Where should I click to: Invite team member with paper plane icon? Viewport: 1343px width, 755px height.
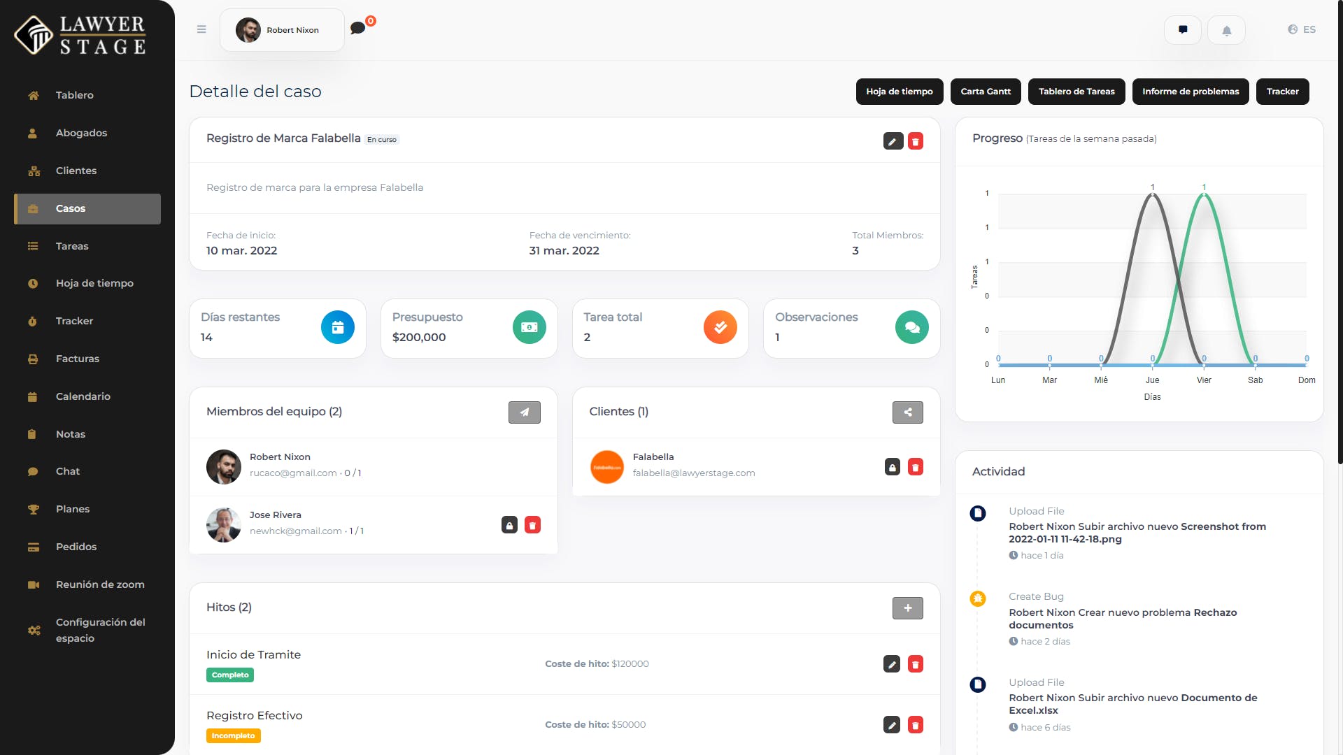(x=525, y=412)
